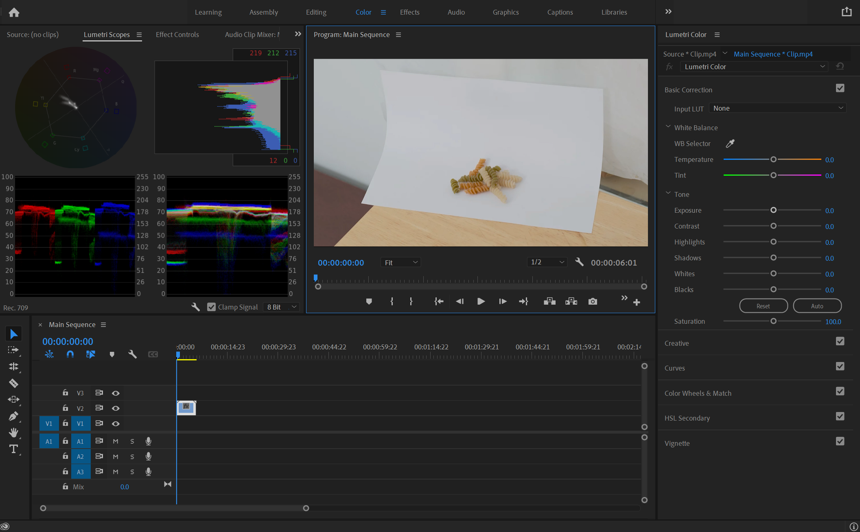Disable the Clamp Signal checkbox
Viewport: 860px width, 532px height.
[211, 307]
